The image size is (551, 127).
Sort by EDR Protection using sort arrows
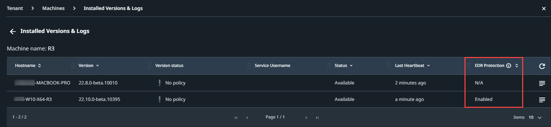tap(517, 66)
